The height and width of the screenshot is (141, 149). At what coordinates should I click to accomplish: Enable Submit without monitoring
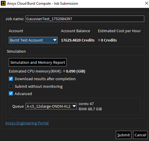coord(11,86)
